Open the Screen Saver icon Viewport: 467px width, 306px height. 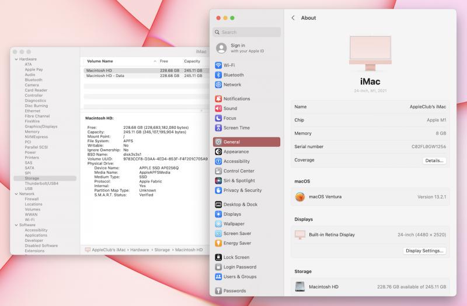click(x=218, y=234)
